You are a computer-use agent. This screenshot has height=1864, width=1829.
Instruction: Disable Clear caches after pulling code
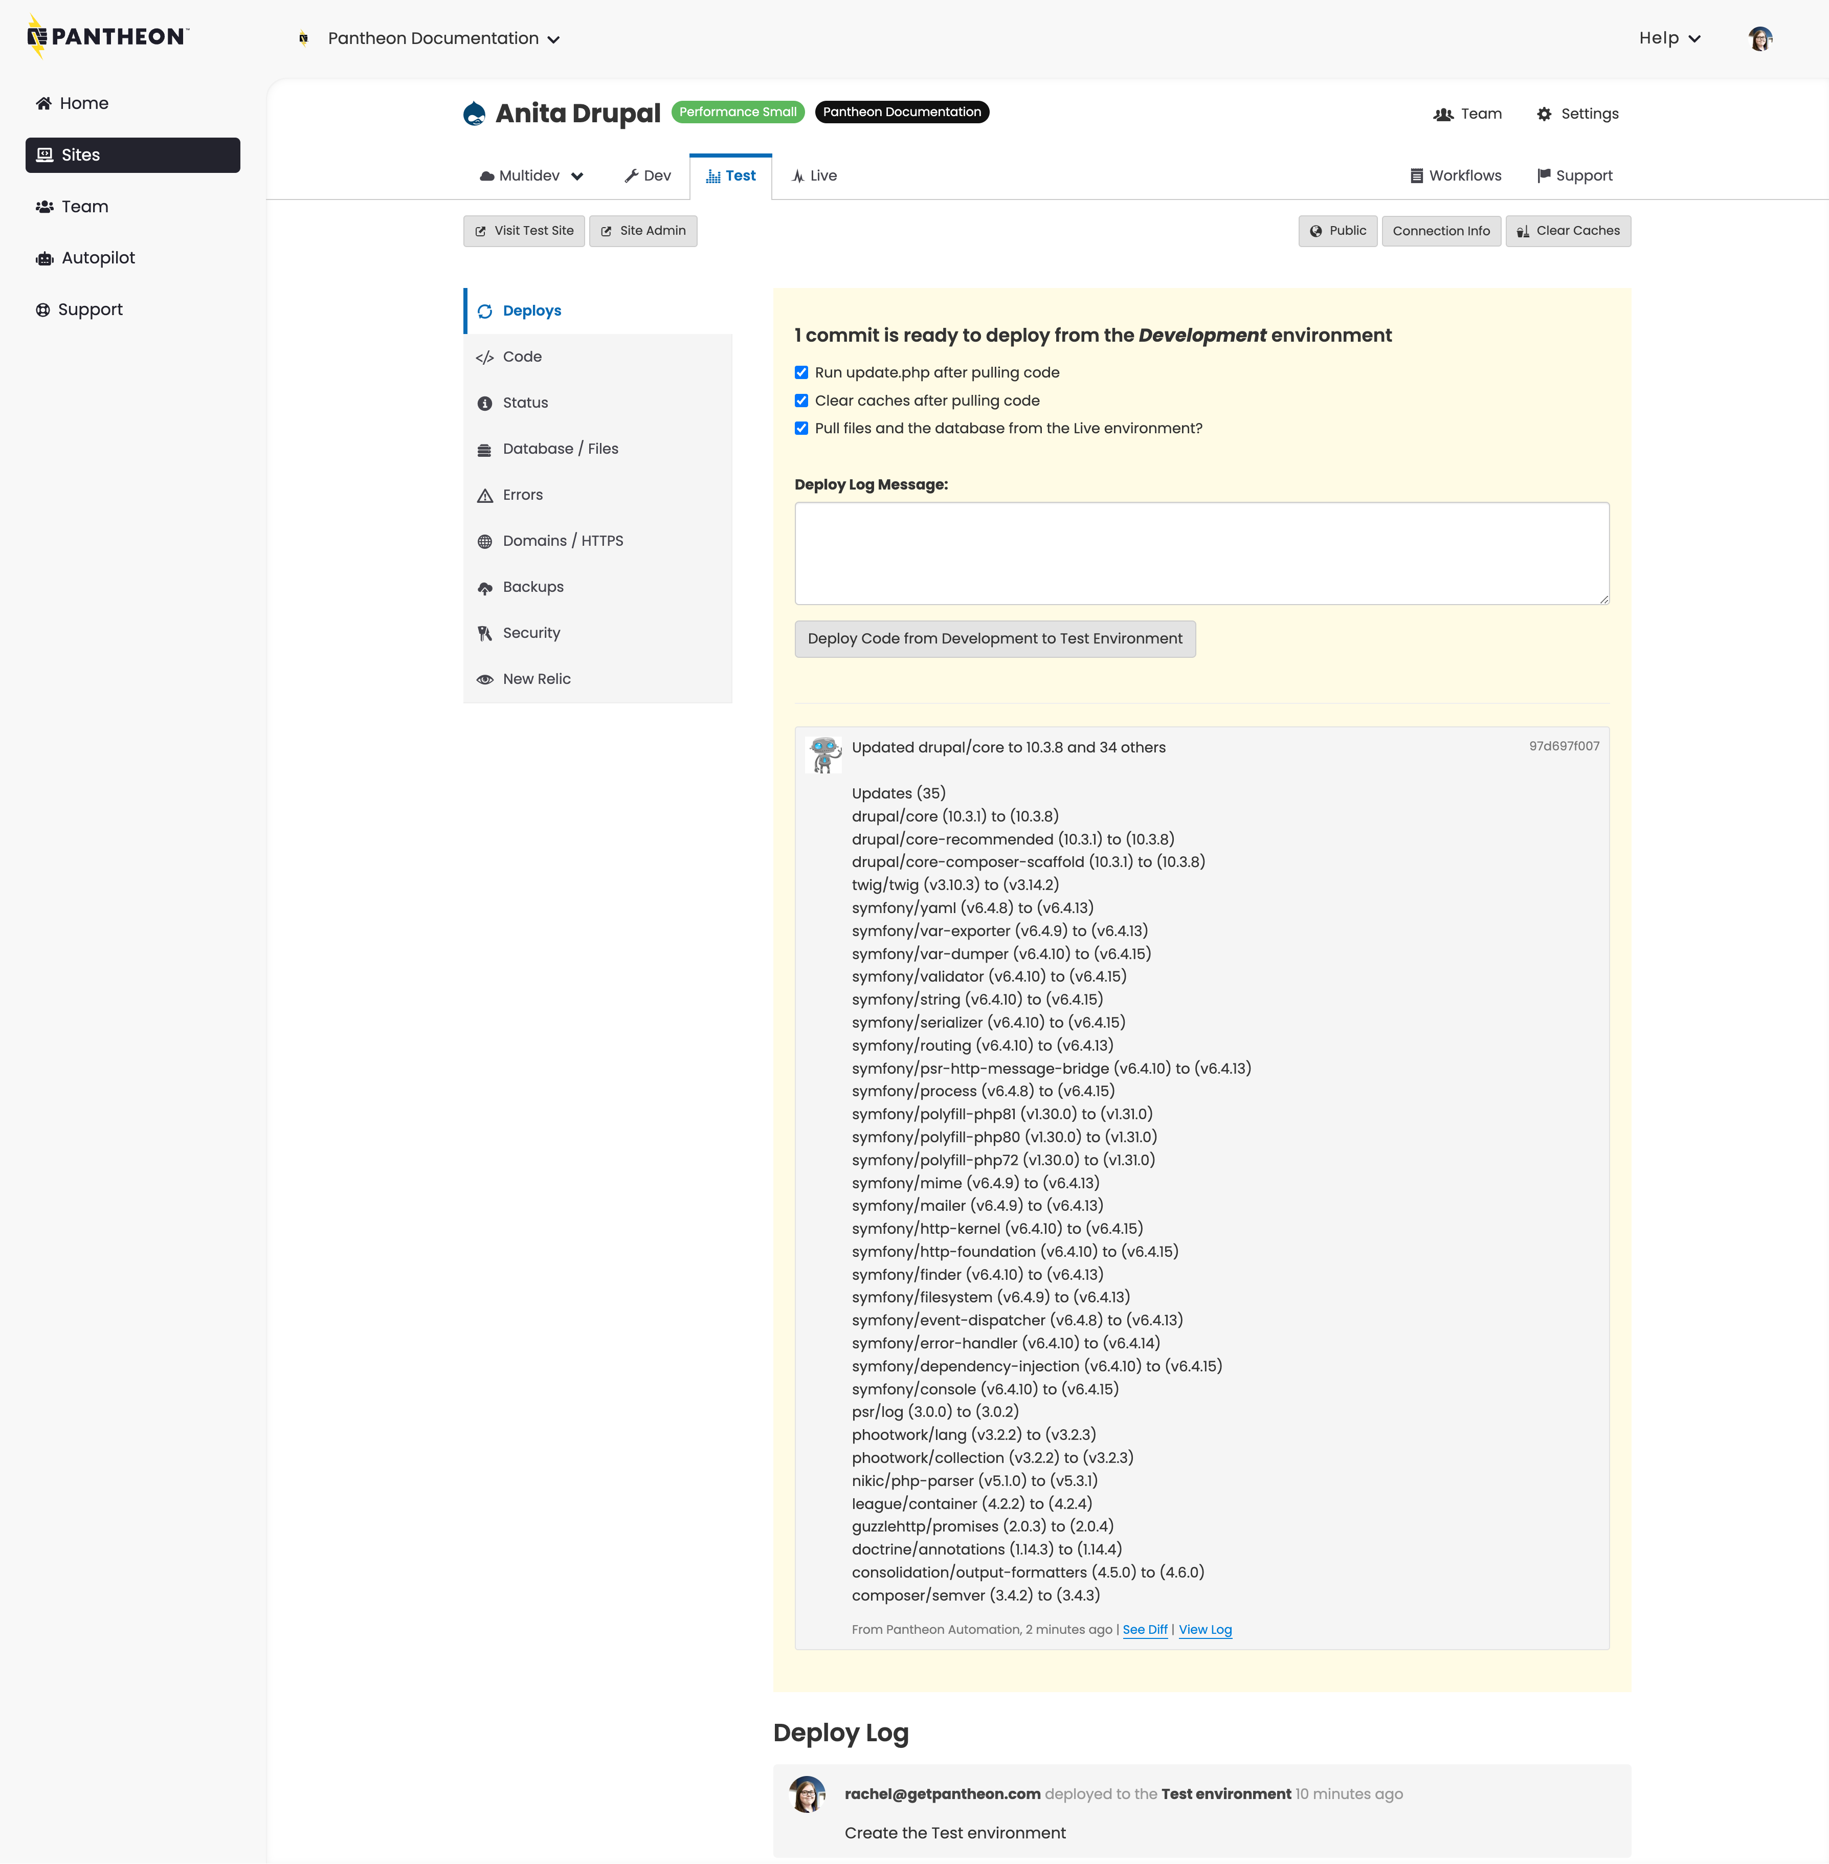(801, 401)
